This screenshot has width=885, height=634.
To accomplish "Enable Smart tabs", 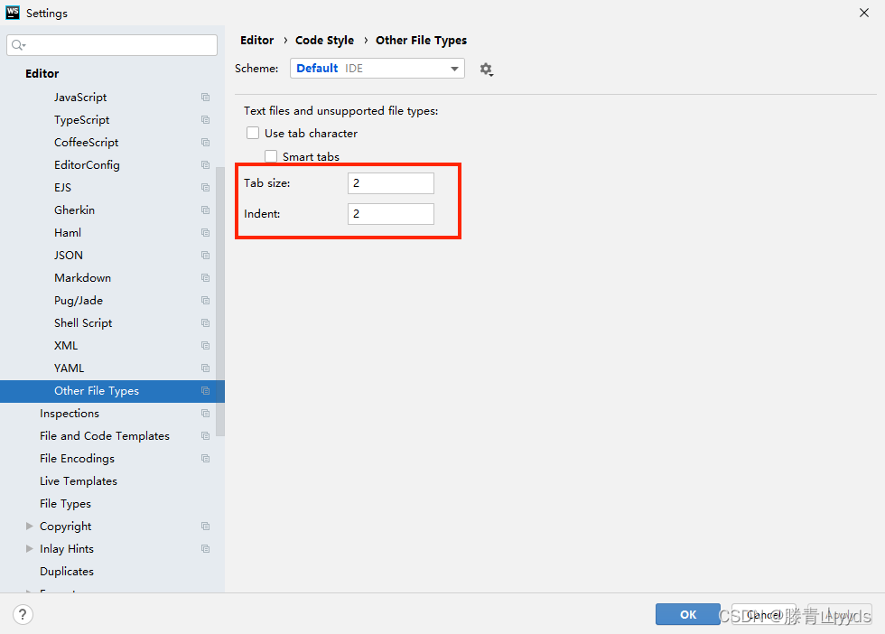I will coord(270,156).
